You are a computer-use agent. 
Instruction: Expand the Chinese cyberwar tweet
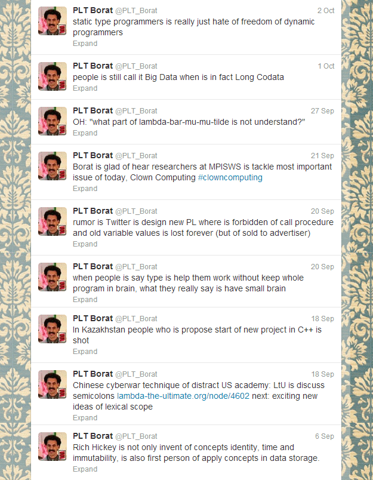(85, 417)
